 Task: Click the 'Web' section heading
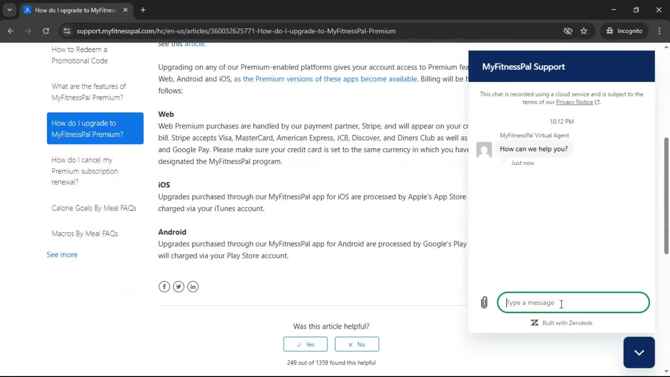(x=166, y=114)
